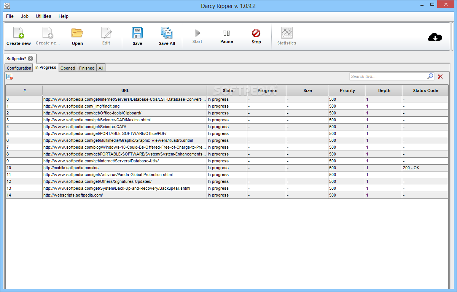Click the magnifier search icon
This screenshot has width=457, height=292.
tap(430, 76)
